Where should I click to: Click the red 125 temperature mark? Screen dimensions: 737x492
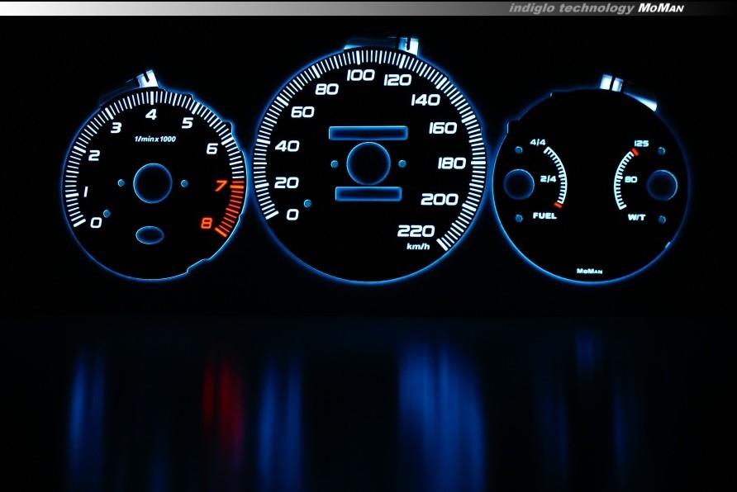click(x=640, y=144)
